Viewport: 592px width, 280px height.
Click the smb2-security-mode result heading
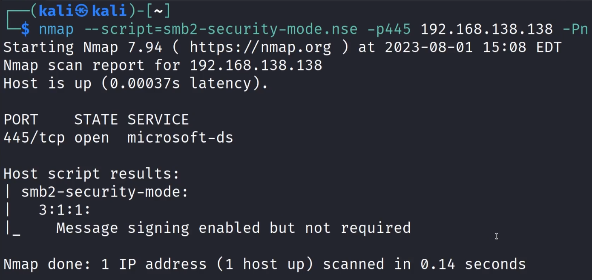[x=105, y=192]
